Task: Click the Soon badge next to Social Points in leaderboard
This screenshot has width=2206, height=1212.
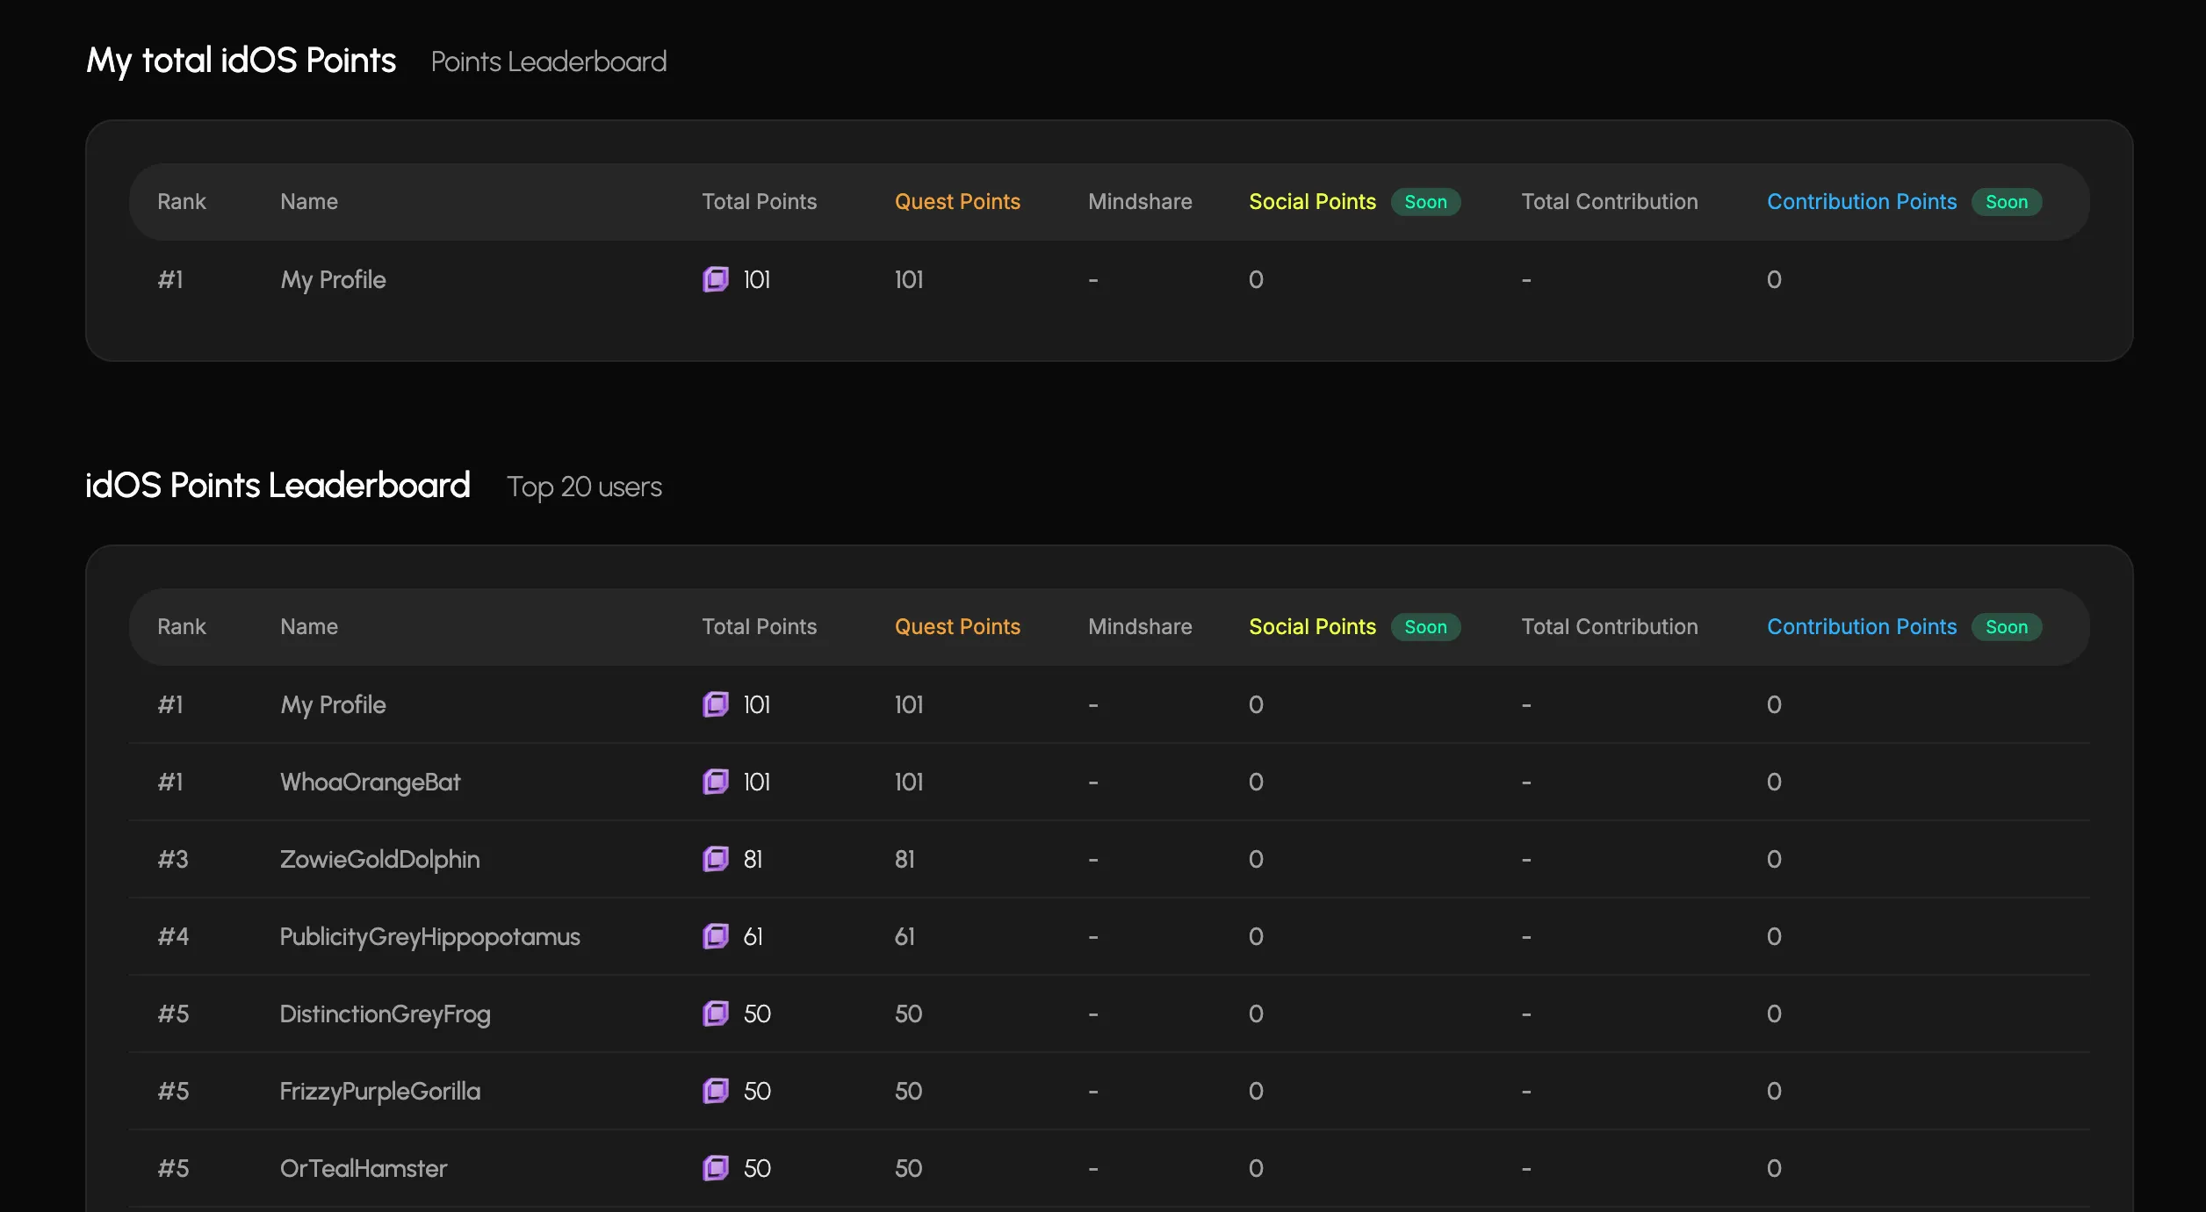Action: [1425, 627]
